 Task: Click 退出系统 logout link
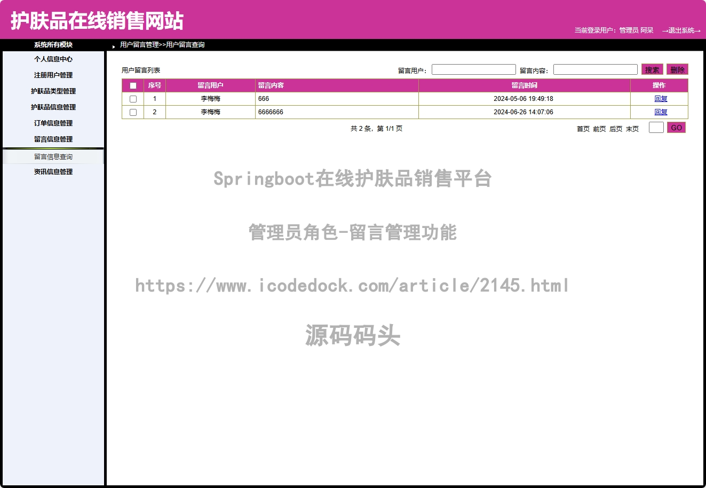[681, 30]
